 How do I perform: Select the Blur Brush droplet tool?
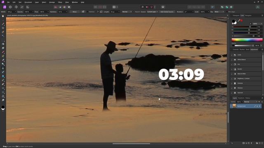tap(3, 76)
